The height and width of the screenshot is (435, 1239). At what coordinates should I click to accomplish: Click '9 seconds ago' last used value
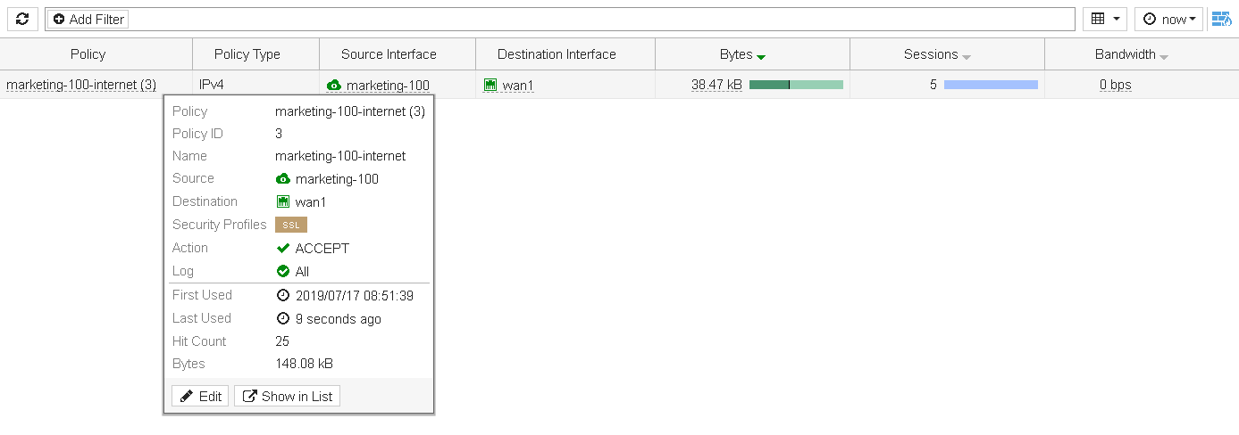pos(339,318)
